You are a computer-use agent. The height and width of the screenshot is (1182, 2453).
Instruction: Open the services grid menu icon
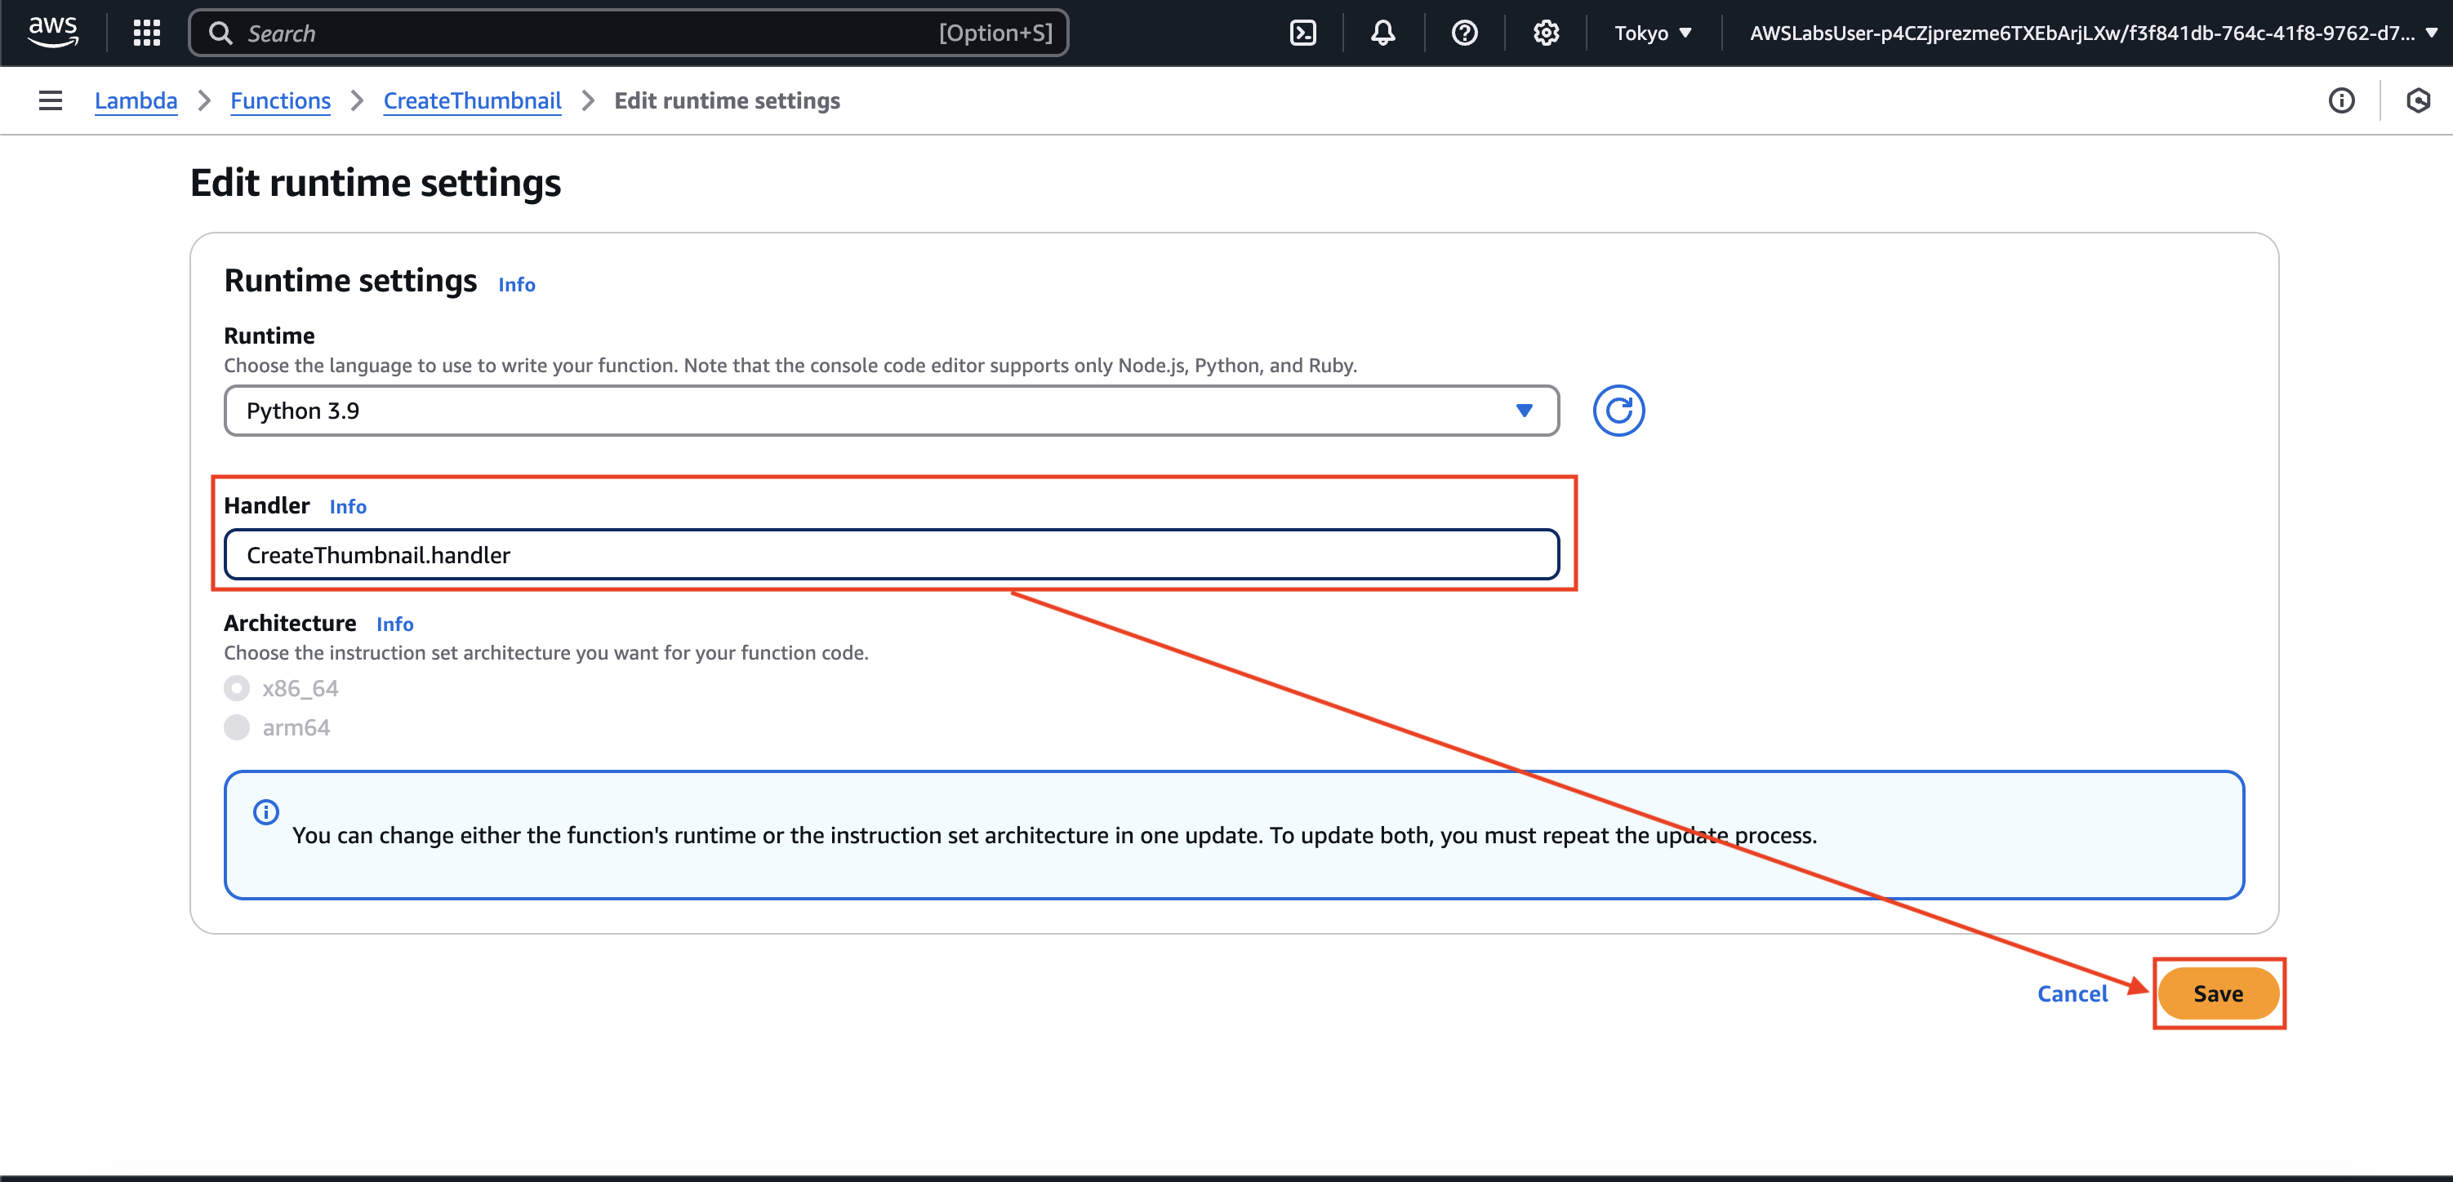tap(145, 33)
